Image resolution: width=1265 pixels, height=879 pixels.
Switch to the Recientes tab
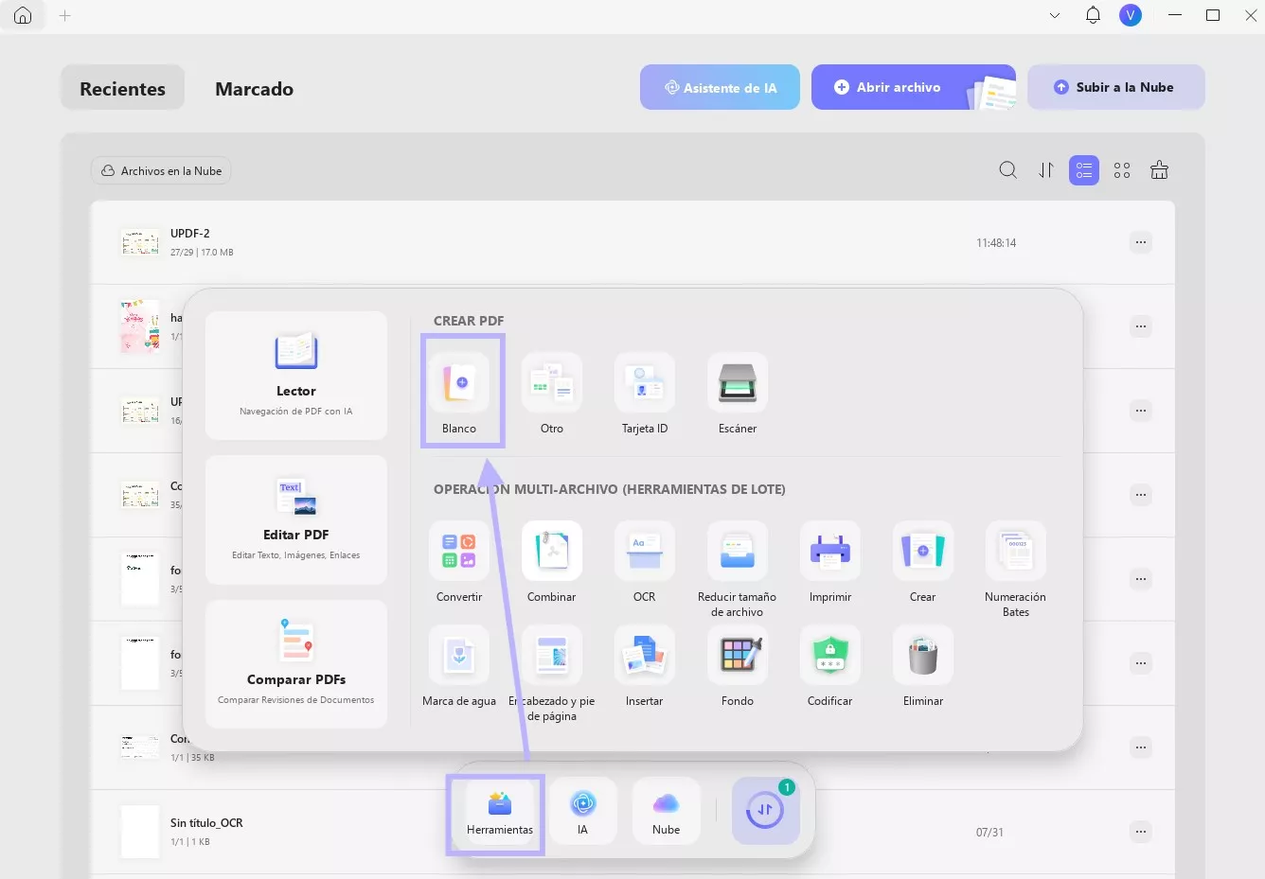123,88
